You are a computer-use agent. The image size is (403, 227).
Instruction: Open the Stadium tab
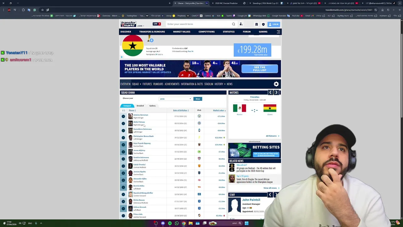click(209, 84)
